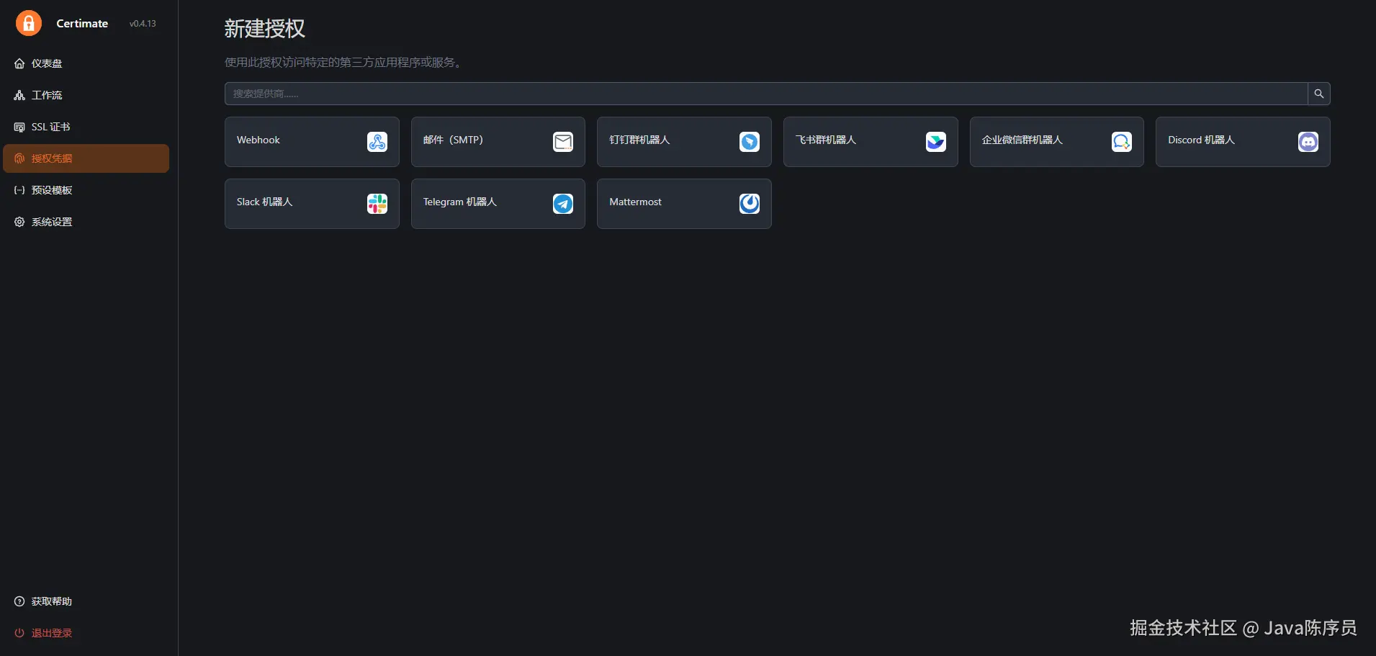Click the Telegram paper plane icon
This screenshot has width=1376, height=656.
click(x=563, y=204)
